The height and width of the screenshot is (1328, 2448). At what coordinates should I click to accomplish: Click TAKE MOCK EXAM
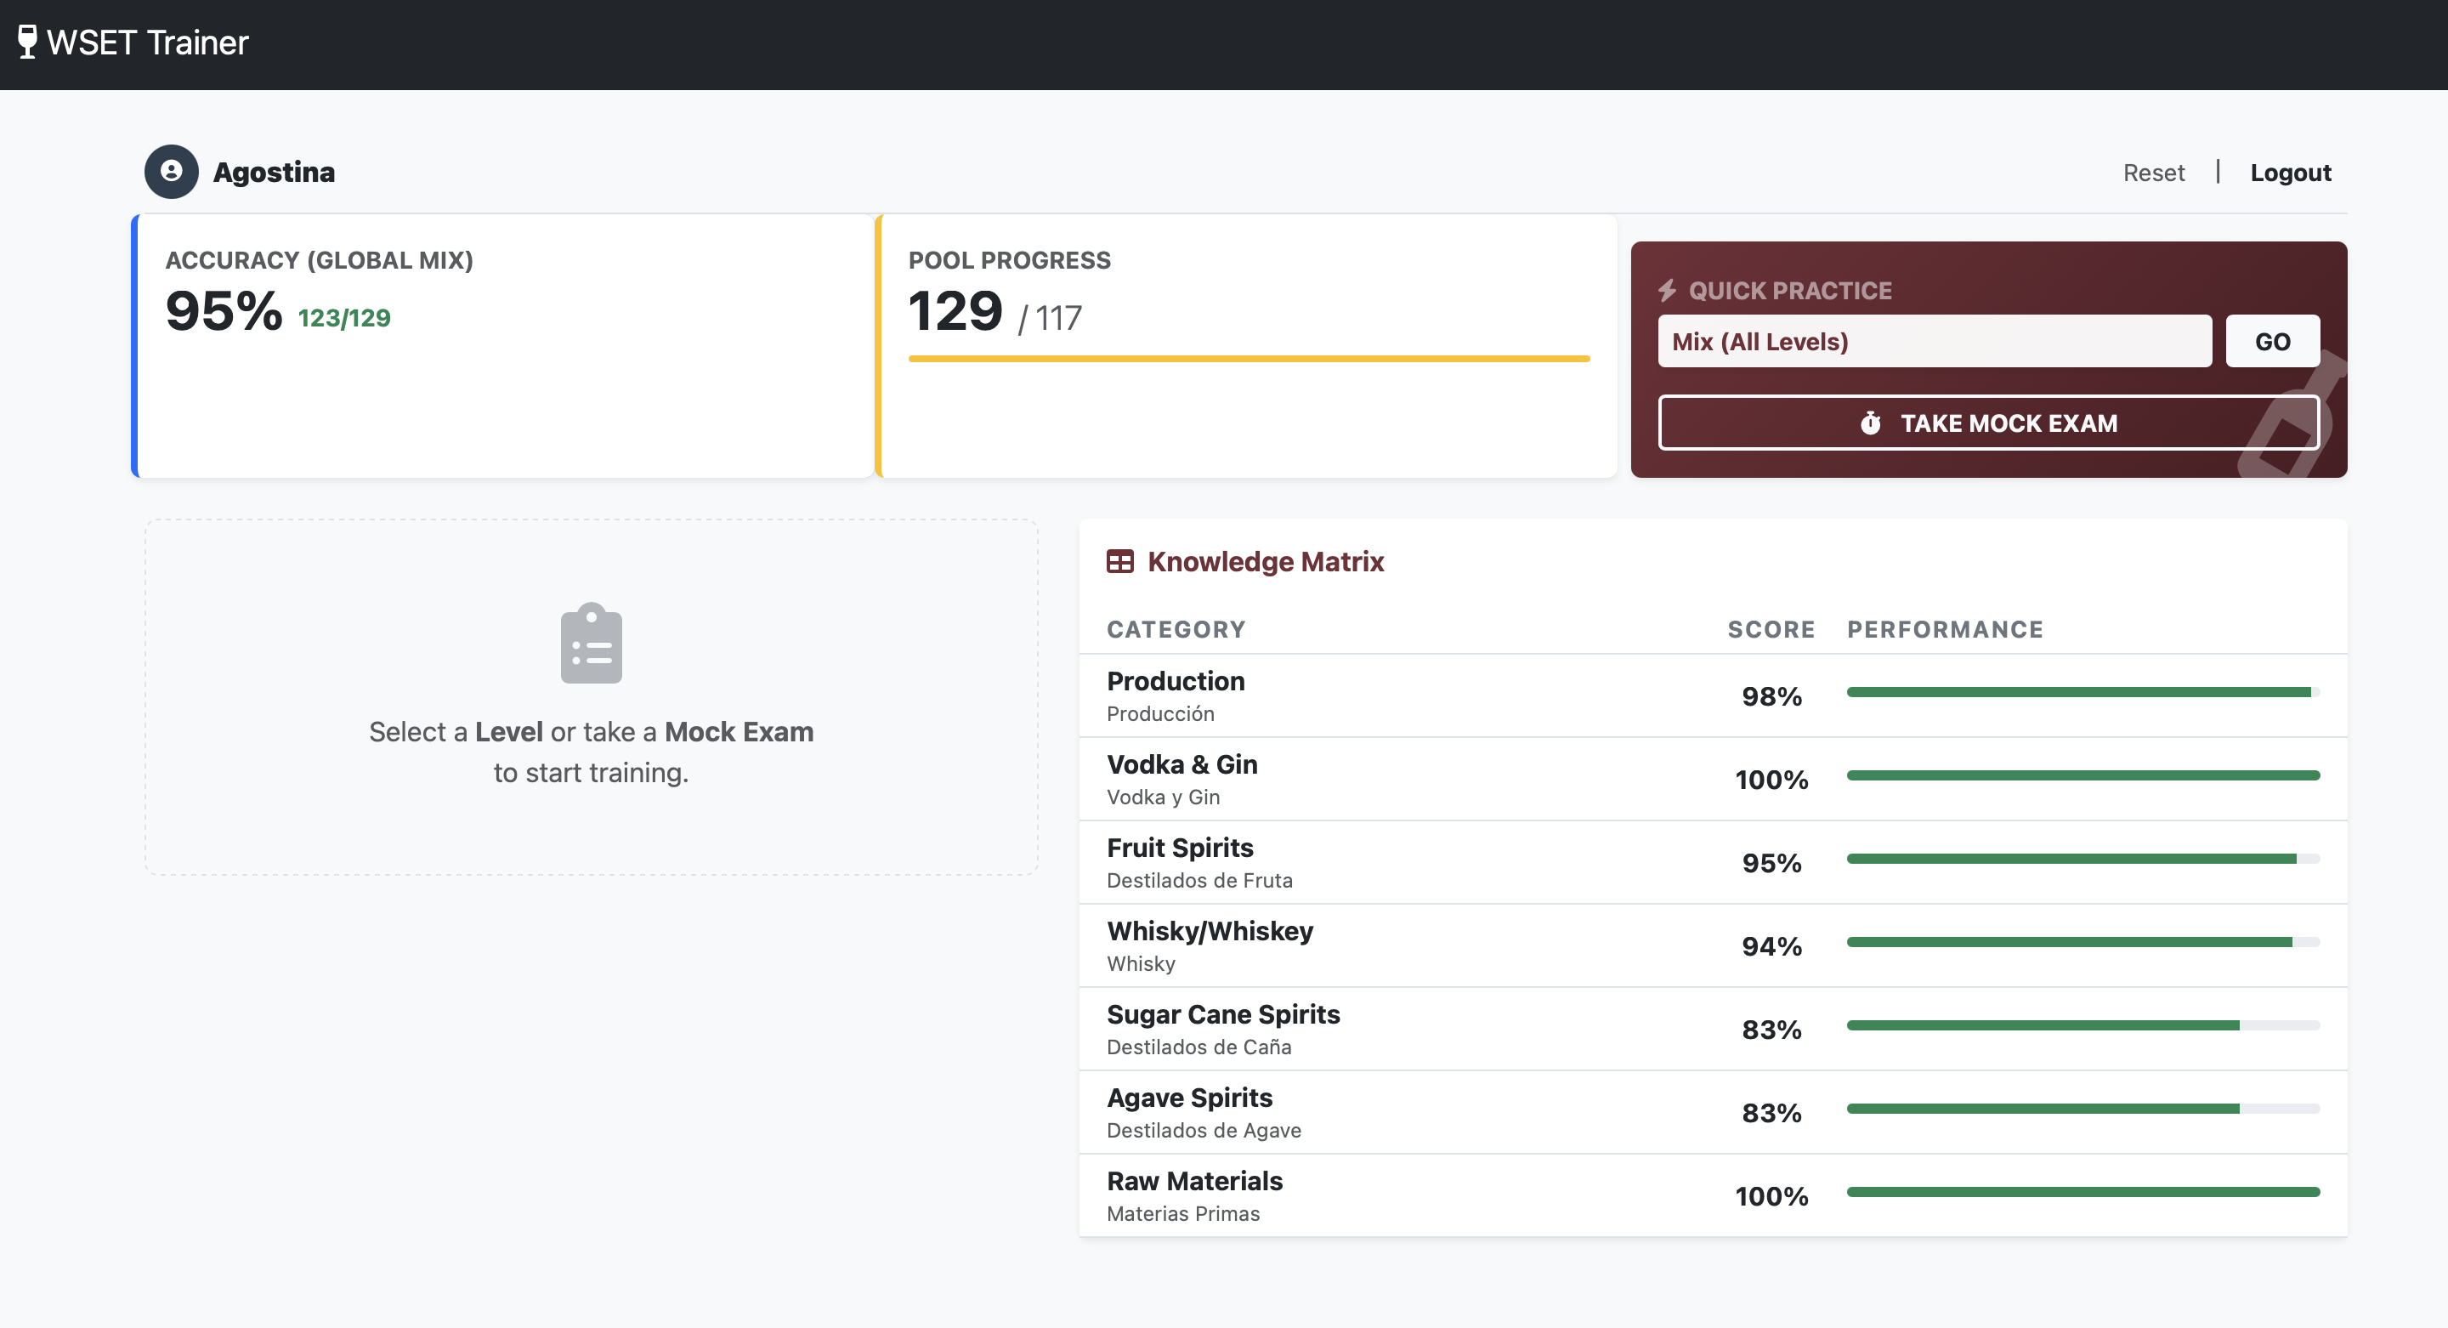[1988, 424]
